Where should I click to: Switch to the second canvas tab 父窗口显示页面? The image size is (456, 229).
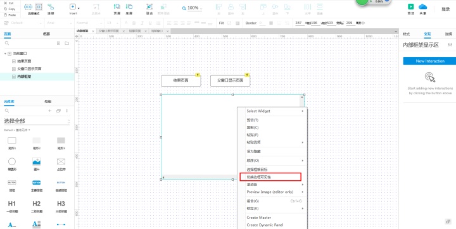pyautogui.click(x=108, y=31)
